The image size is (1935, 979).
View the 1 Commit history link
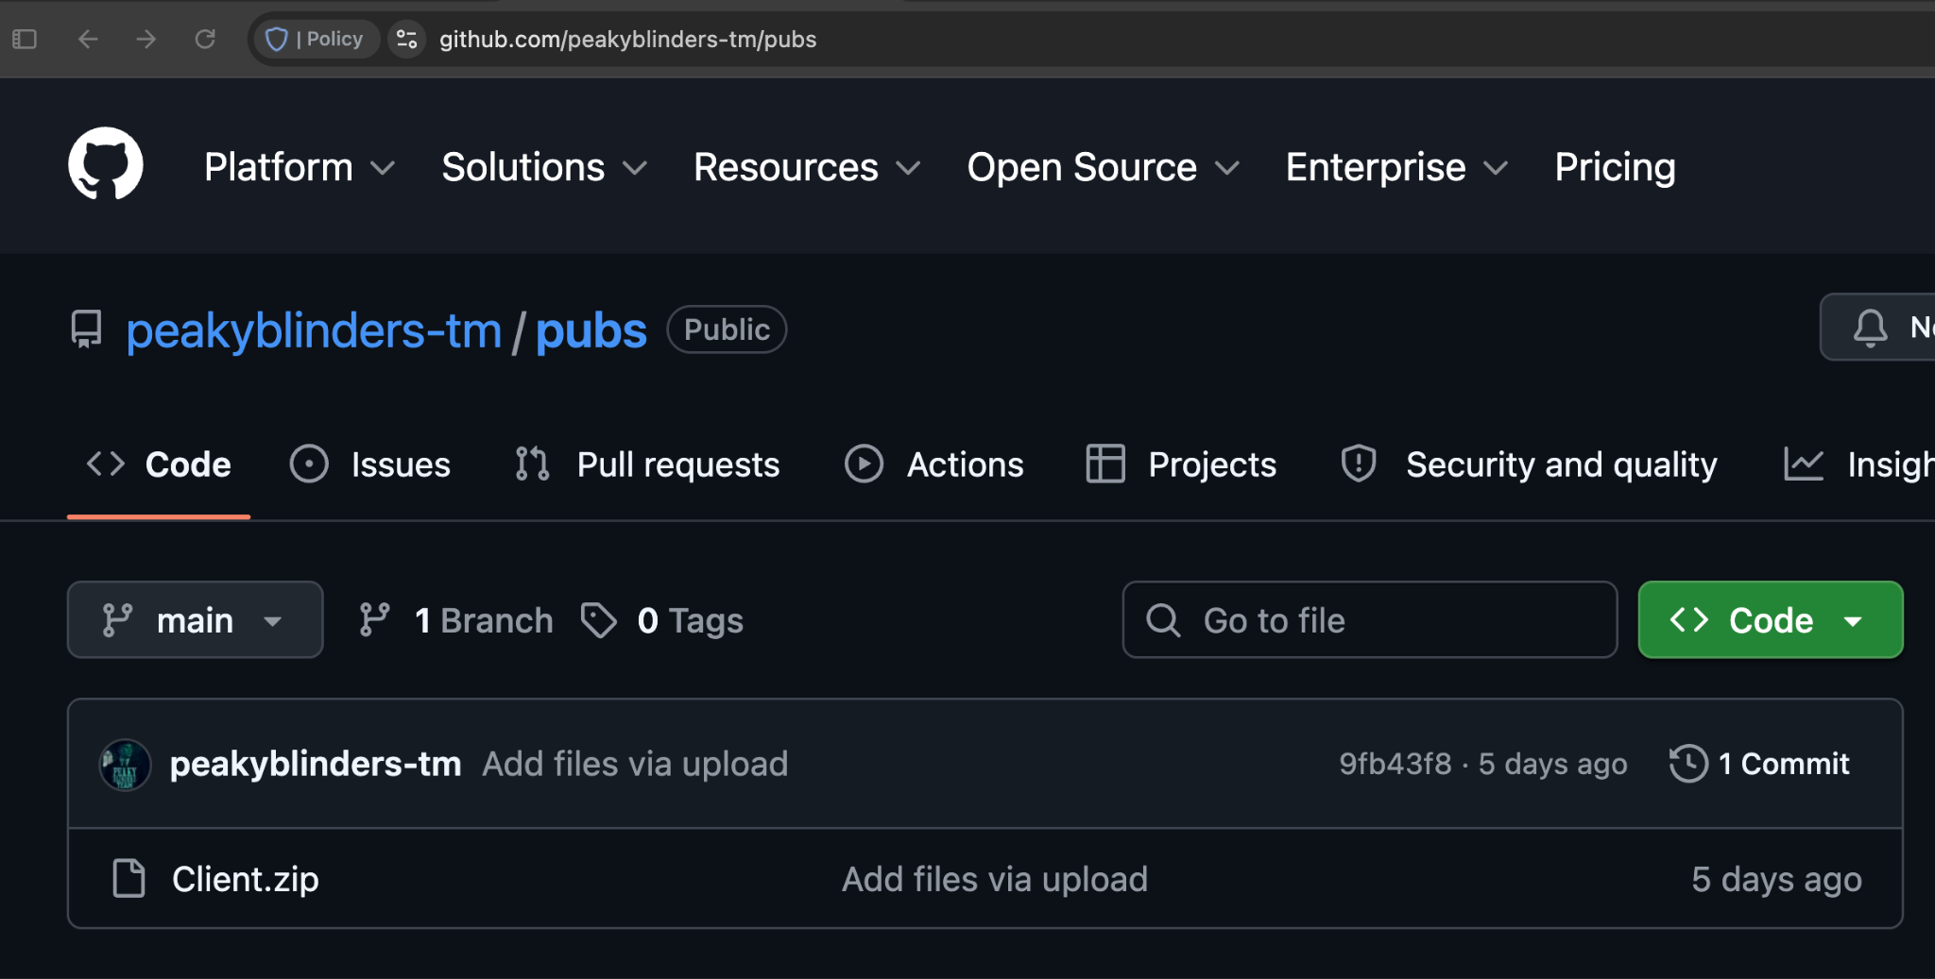(1759, 764)
